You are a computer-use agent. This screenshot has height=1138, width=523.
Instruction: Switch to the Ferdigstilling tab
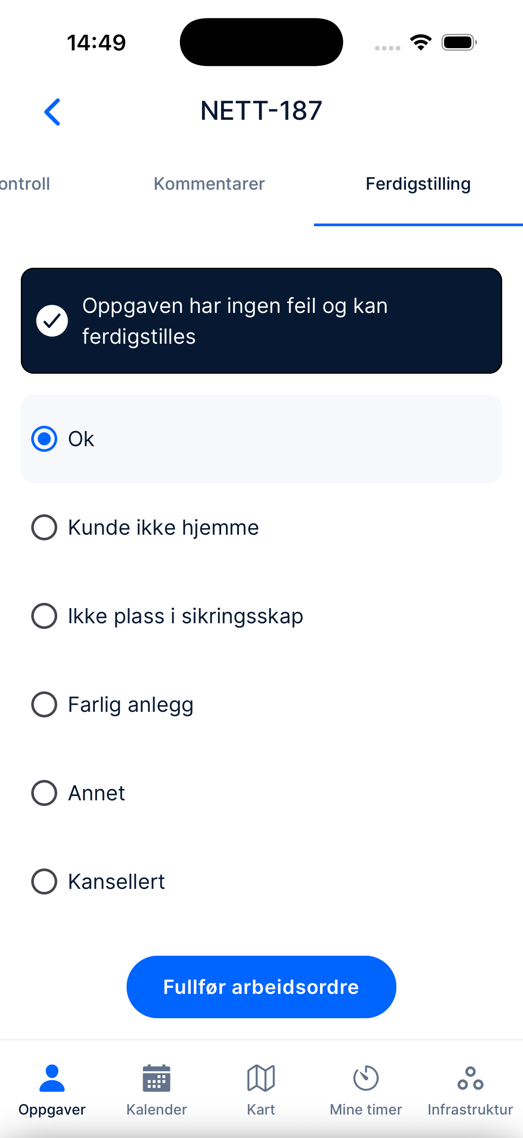pyautogui.click(x=418, y=184)
